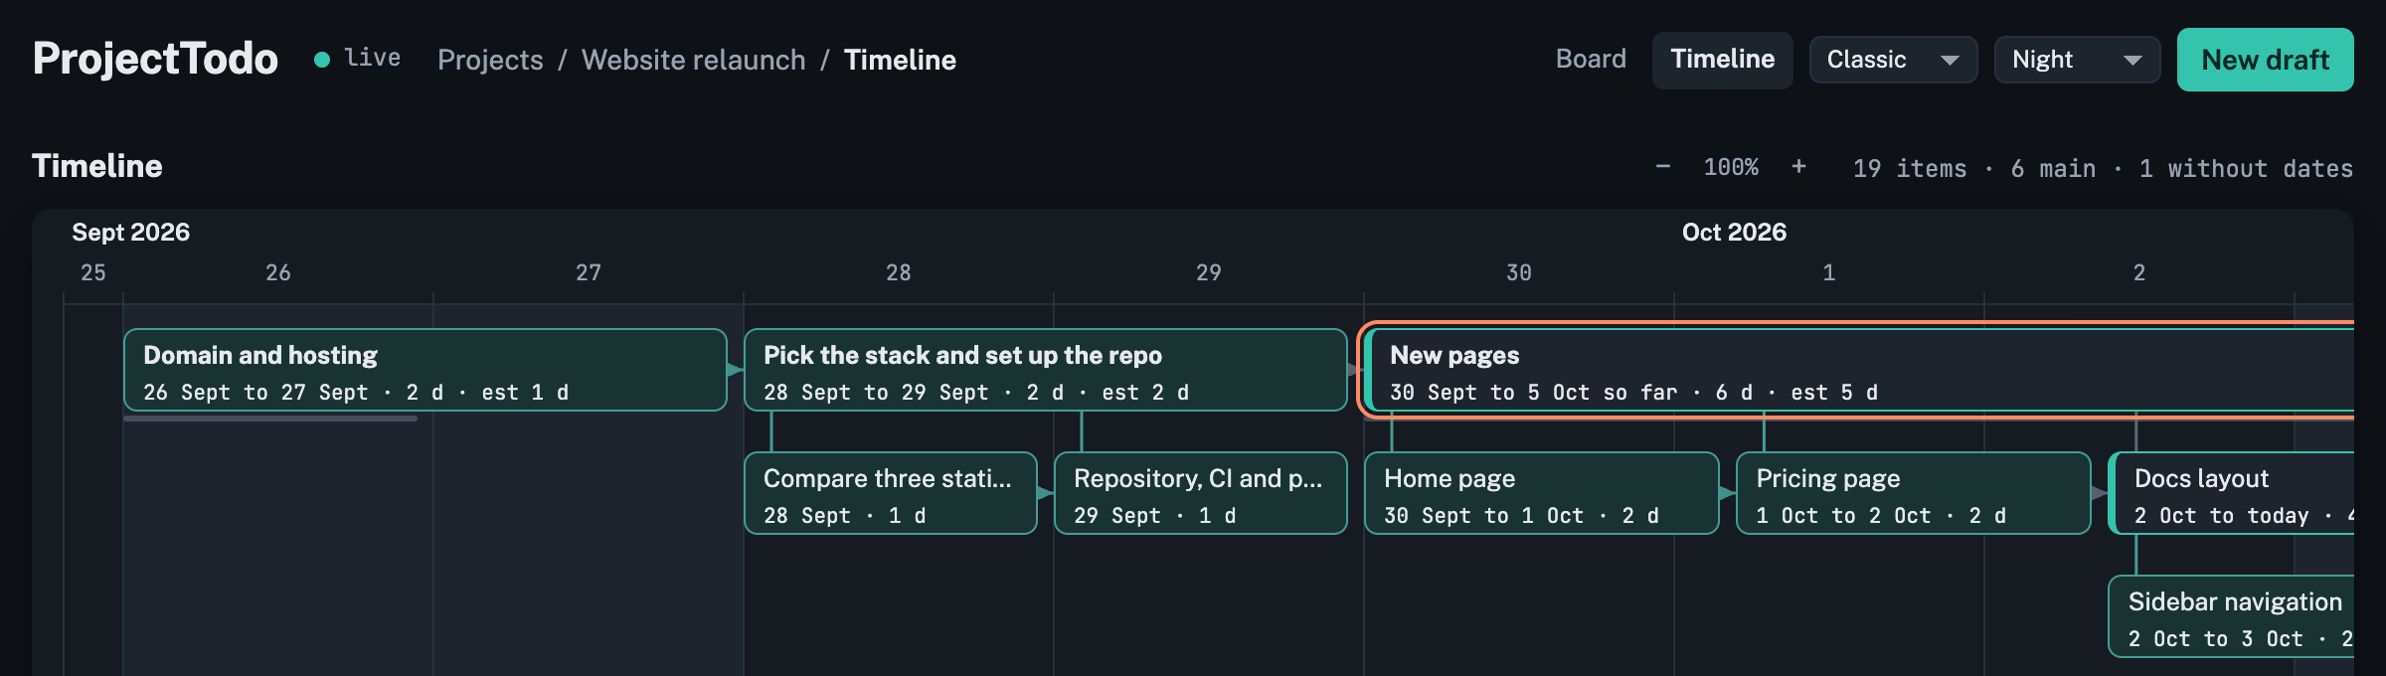
Task: Click the Sept 2026 month header
Action: [x=130, y=233]
